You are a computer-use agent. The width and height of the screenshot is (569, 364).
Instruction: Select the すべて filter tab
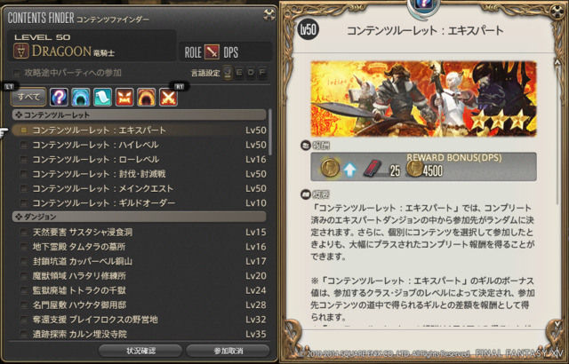point(28,97)
